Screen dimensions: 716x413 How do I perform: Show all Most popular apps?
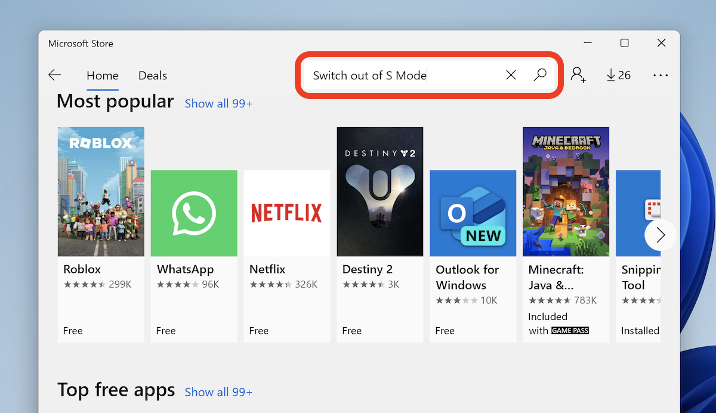point(218,103)
